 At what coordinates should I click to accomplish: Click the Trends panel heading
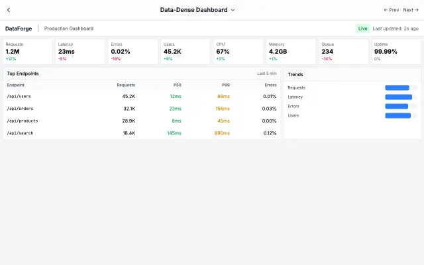click(295, 74)
